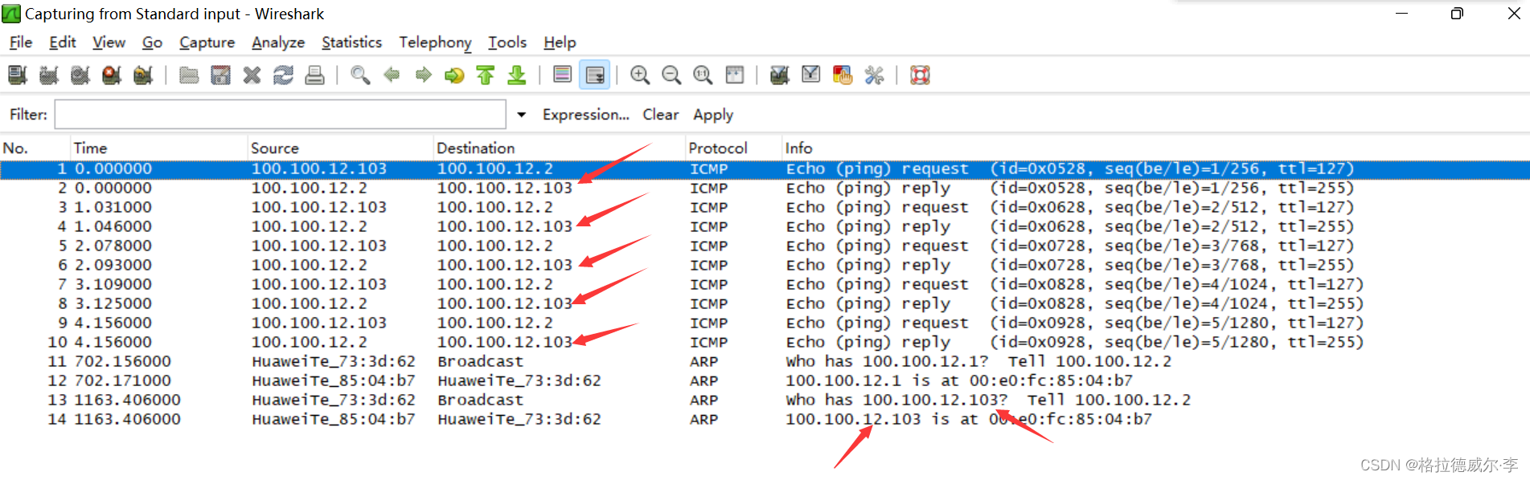1530x480 pixels.
Task: Open the list of capture interfaces
Action: coord(18,75)
